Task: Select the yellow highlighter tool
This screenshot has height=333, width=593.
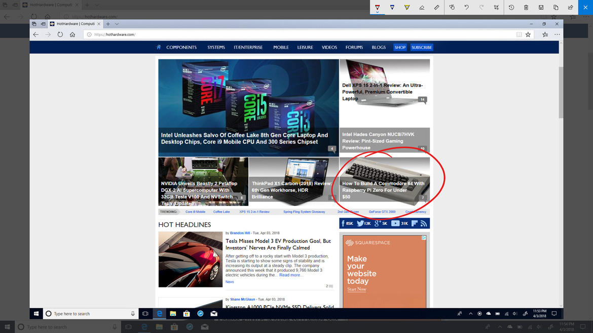Action: [x=407, y=7]
